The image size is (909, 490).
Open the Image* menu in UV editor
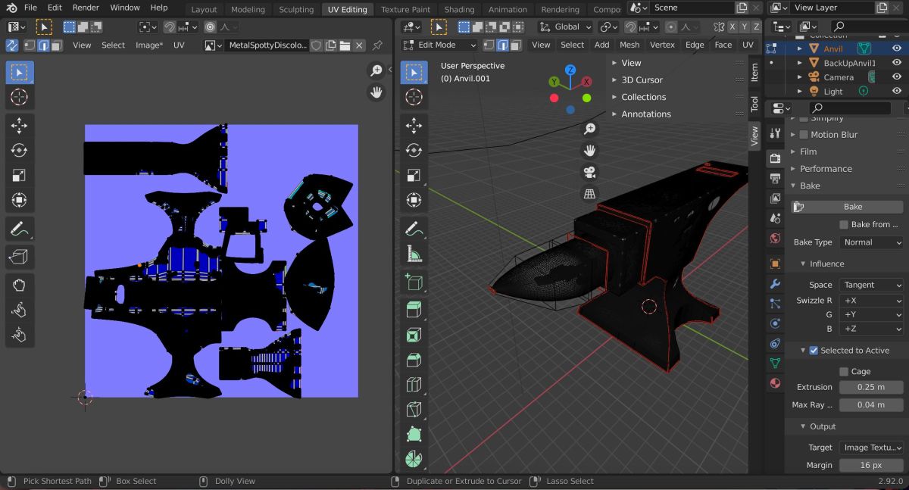coord(149,45)
